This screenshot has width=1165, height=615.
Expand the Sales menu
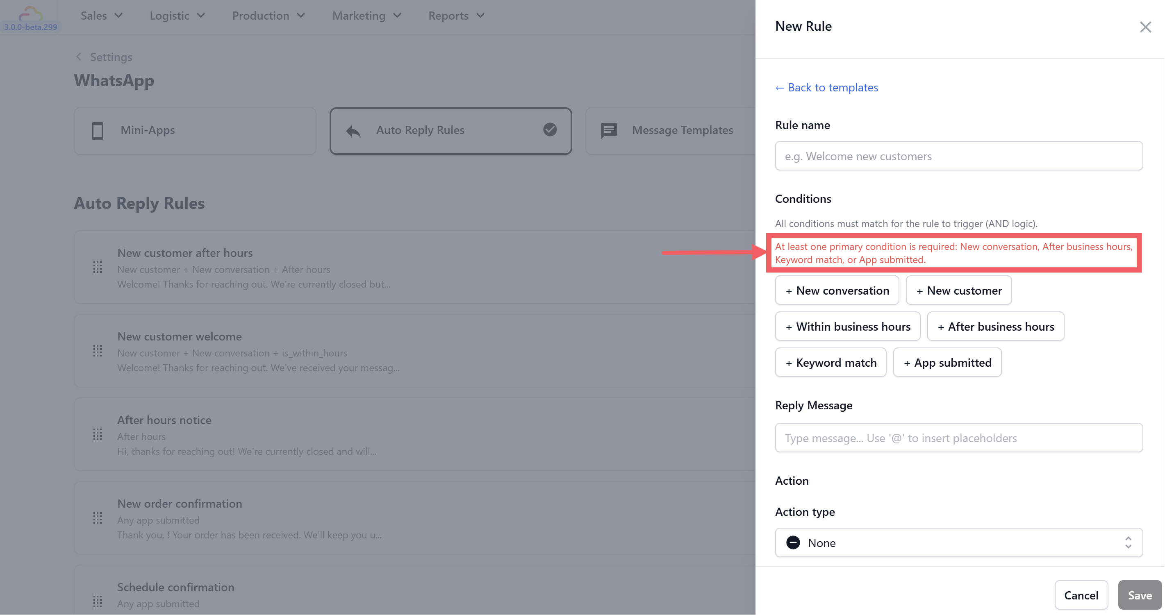tap(101, 16)
